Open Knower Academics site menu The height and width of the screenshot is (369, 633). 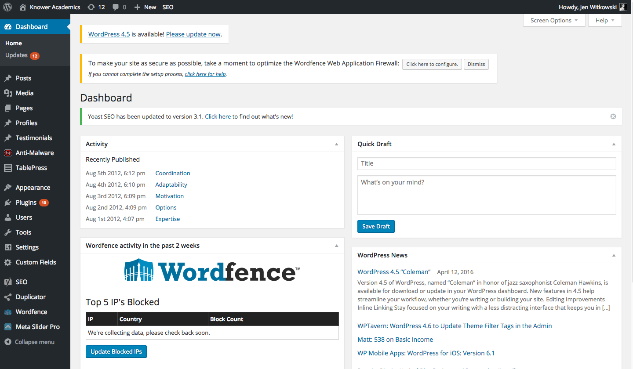[50, 7]
